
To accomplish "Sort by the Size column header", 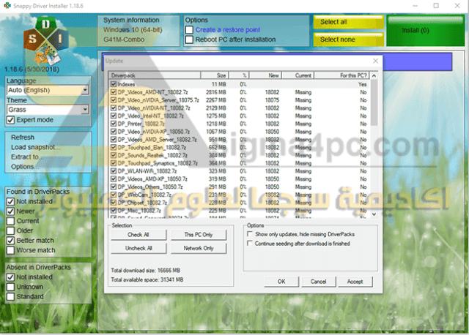I will click(x=215, y=75).
